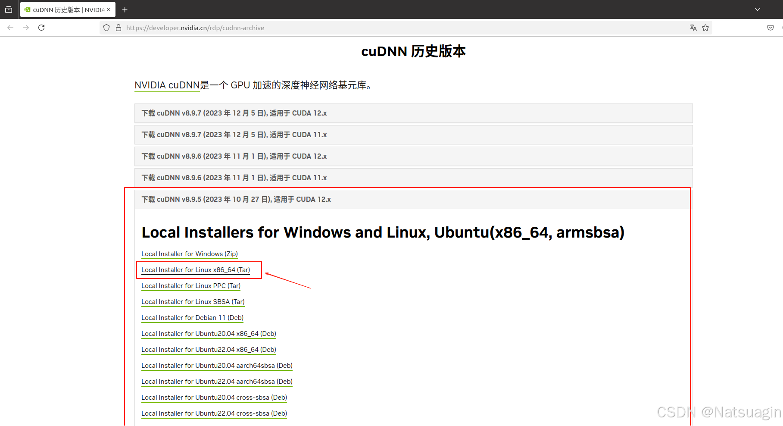This screenshot has width=783, height=426.
Task: Click the Local Installers for Windows and Linux heading
Action: point(383,232)
